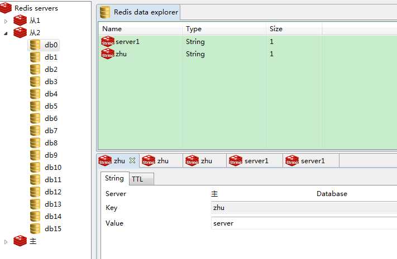
Task: Click the 从2 server icon
Action: [20, 32]
